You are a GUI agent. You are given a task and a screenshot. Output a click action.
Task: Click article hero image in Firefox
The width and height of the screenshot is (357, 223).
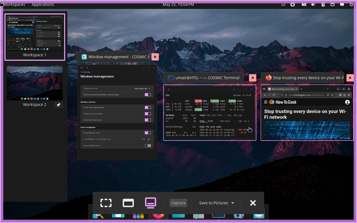coord(307,130)
